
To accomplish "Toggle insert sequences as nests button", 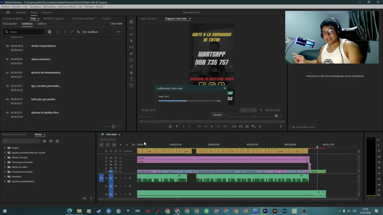I will (x=101, y=145).
